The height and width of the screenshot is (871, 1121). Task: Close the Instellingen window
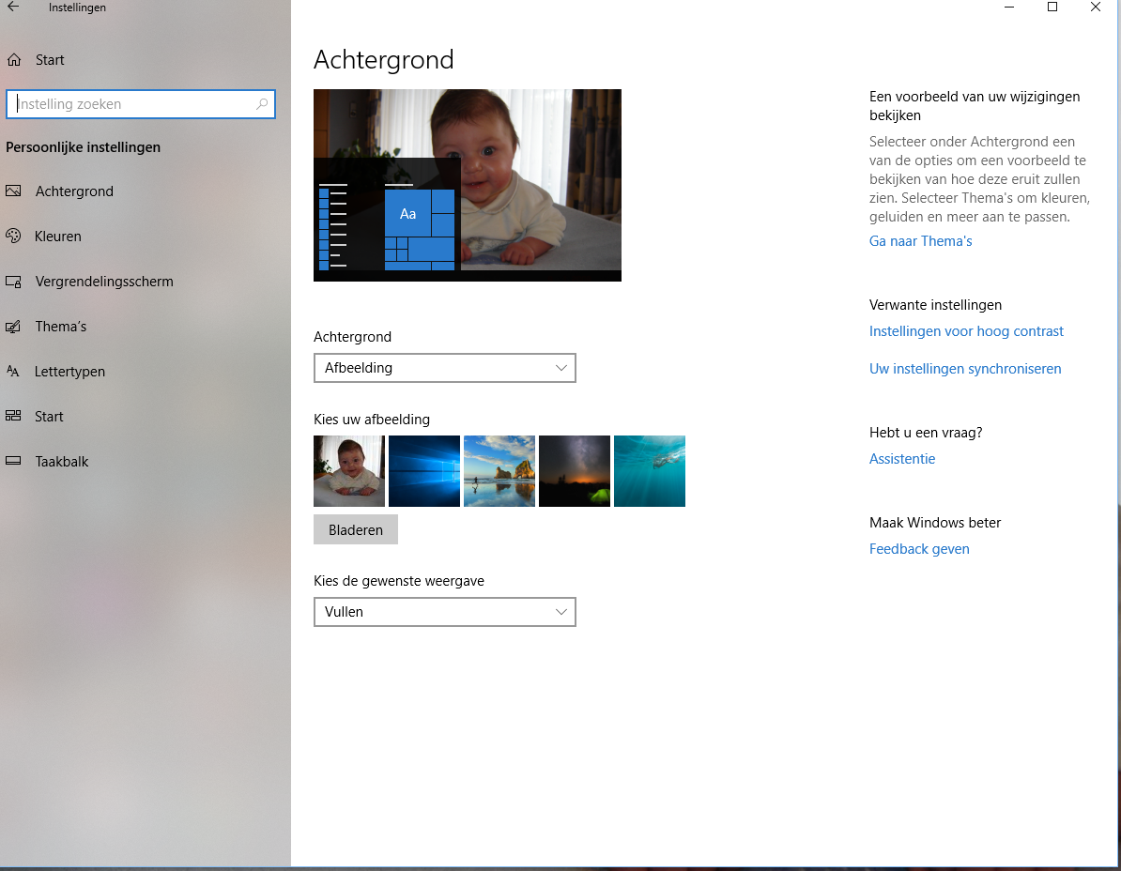click(1096, 8)
